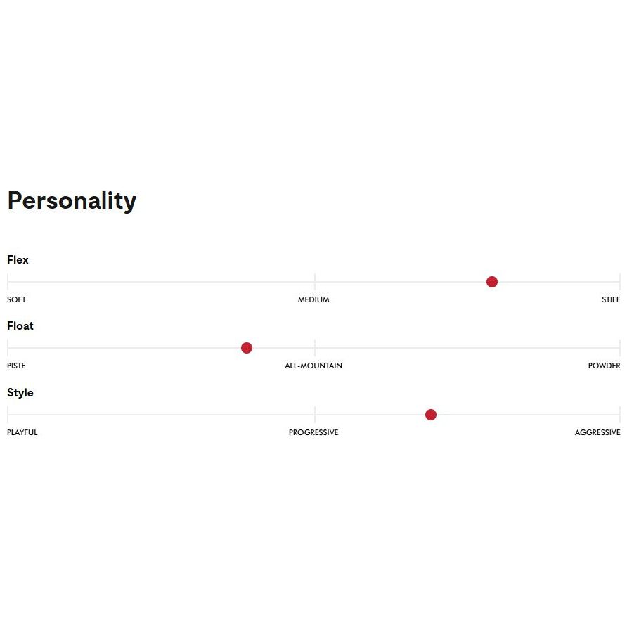
Task: Click the STIFF label under Flex
Action: [x=611, y=299]
